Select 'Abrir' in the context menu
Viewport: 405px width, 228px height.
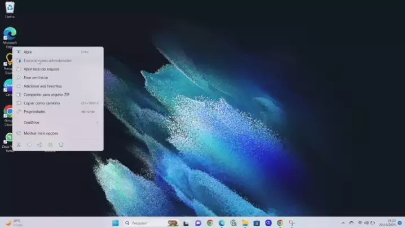pos(28,52)
